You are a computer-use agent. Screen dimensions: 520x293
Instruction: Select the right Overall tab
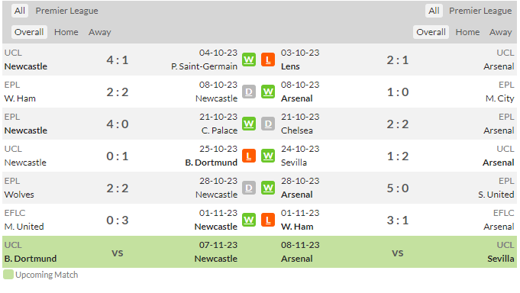pos(431,32)
